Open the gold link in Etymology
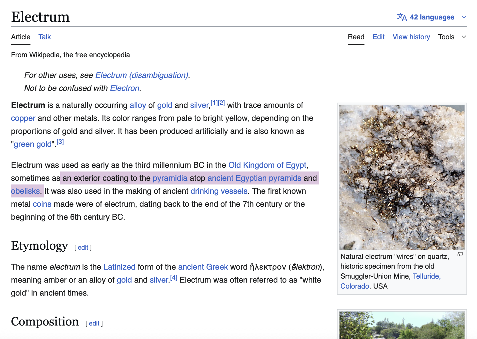477x339 pixels. pyautogui.click(x=124, y=280)
